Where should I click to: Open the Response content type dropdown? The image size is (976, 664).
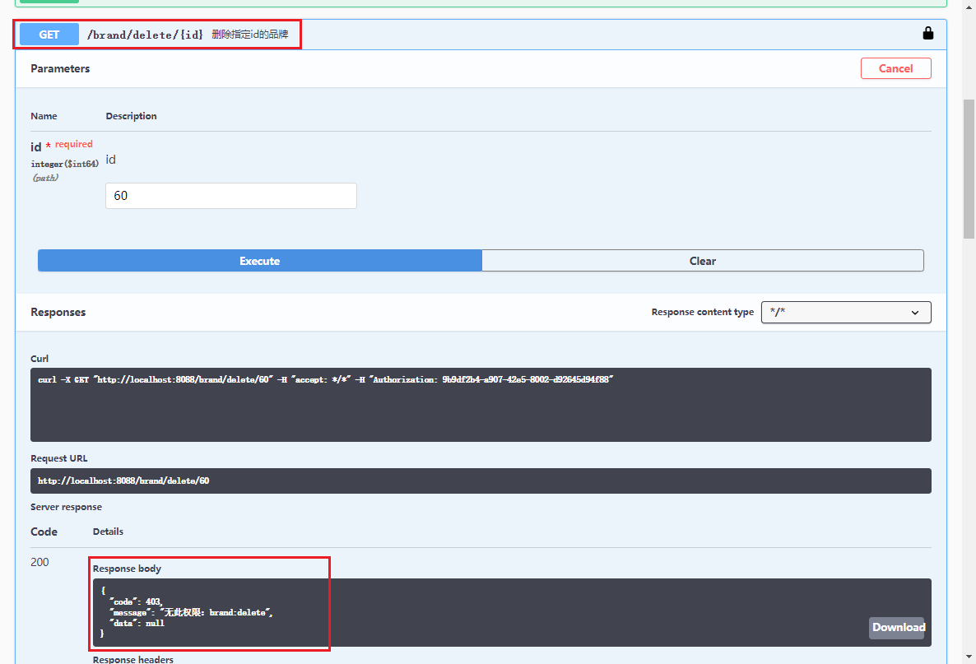tap(846, 313)
